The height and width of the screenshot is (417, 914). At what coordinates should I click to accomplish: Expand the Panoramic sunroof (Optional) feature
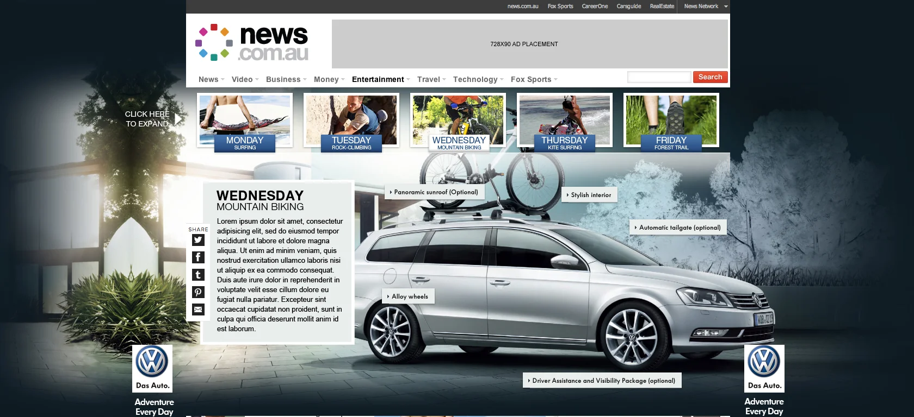pyautogui.click(x=434, y=192)
